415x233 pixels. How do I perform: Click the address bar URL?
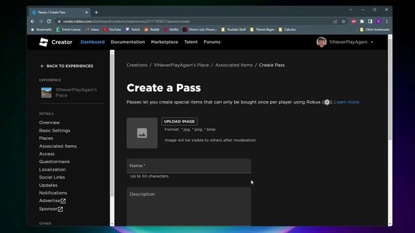[x=126, y=21]
